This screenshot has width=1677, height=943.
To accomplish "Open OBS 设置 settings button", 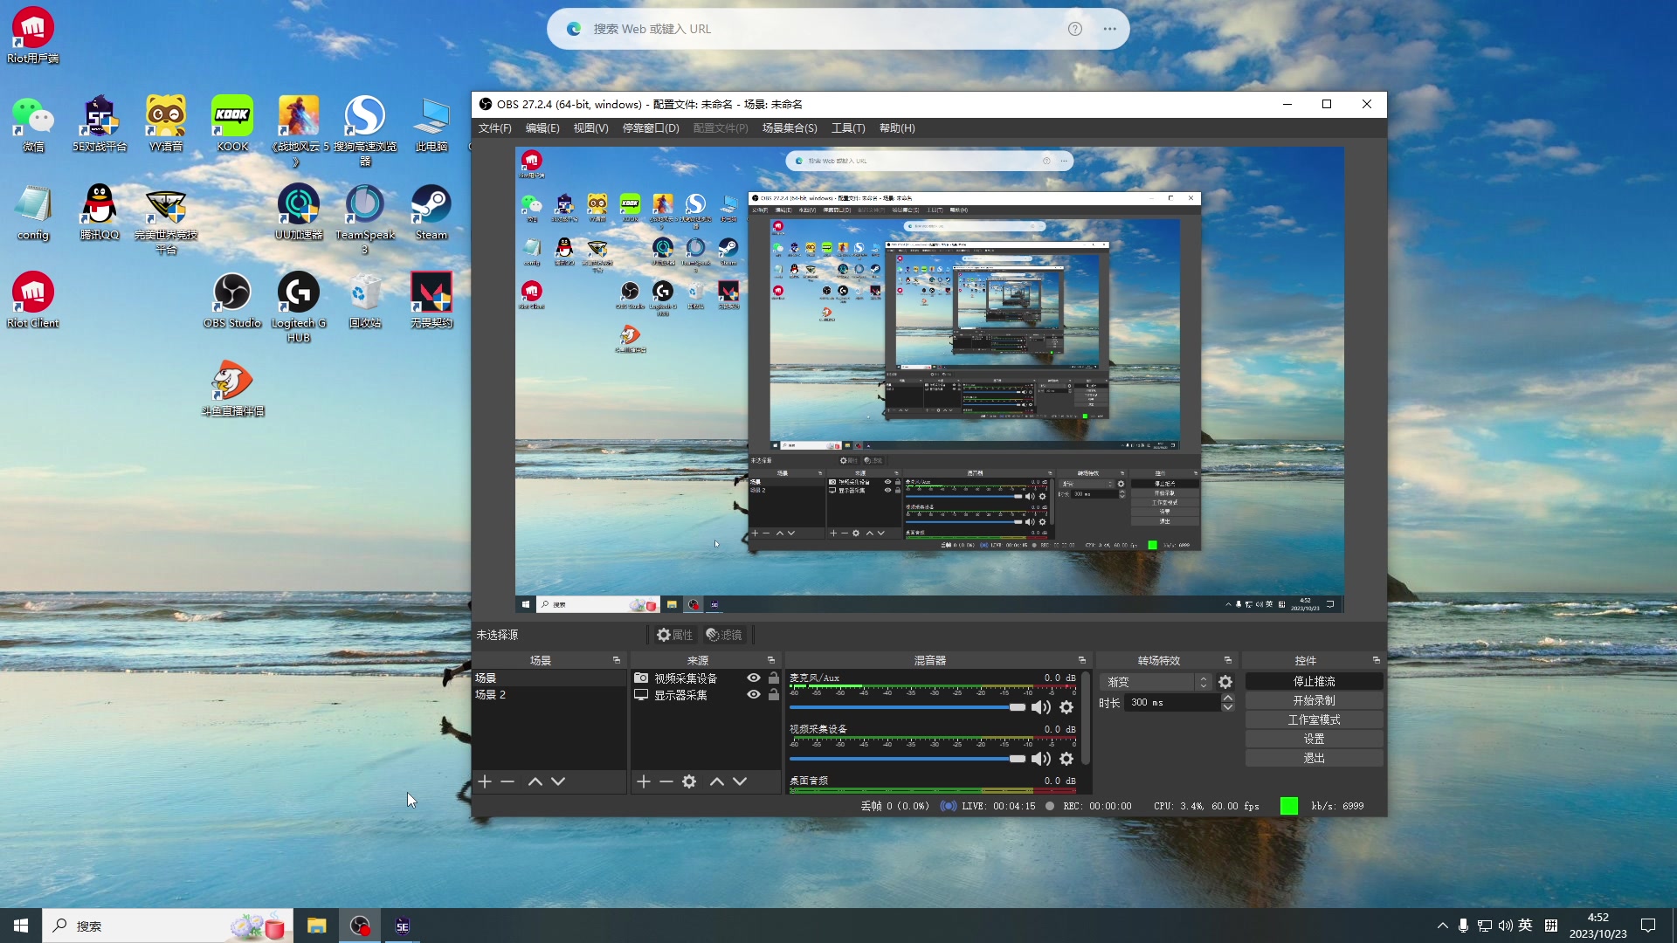I will point(1314,740).
